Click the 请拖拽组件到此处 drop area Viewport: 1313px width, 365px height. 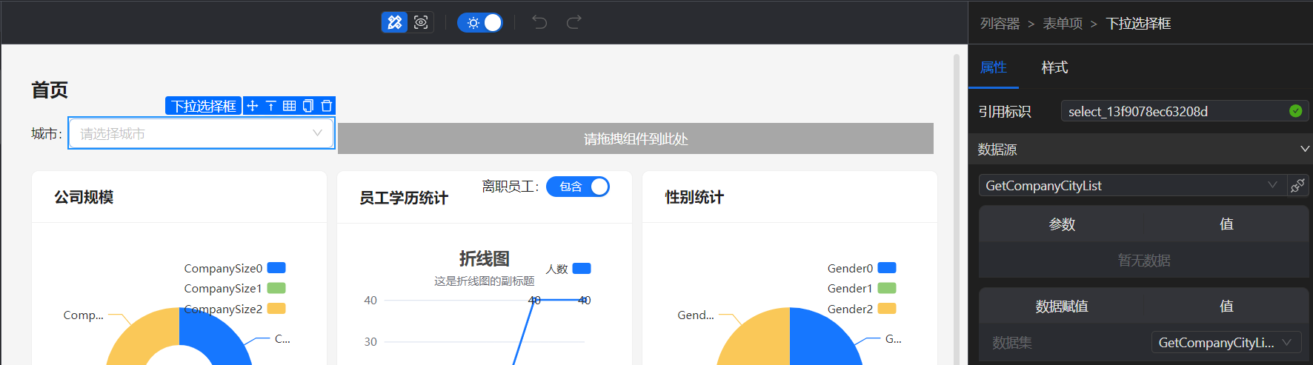click(636, 138)
